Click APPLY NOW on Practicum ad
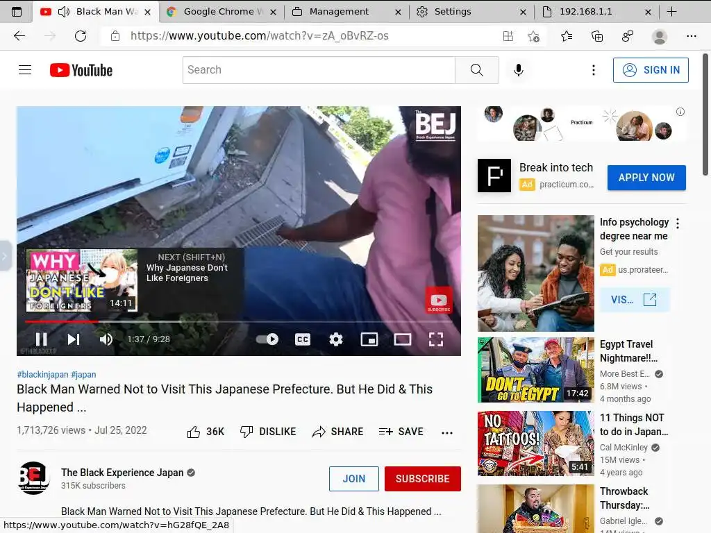This screenshot has height=533, width=711. (x=646, y=178)
